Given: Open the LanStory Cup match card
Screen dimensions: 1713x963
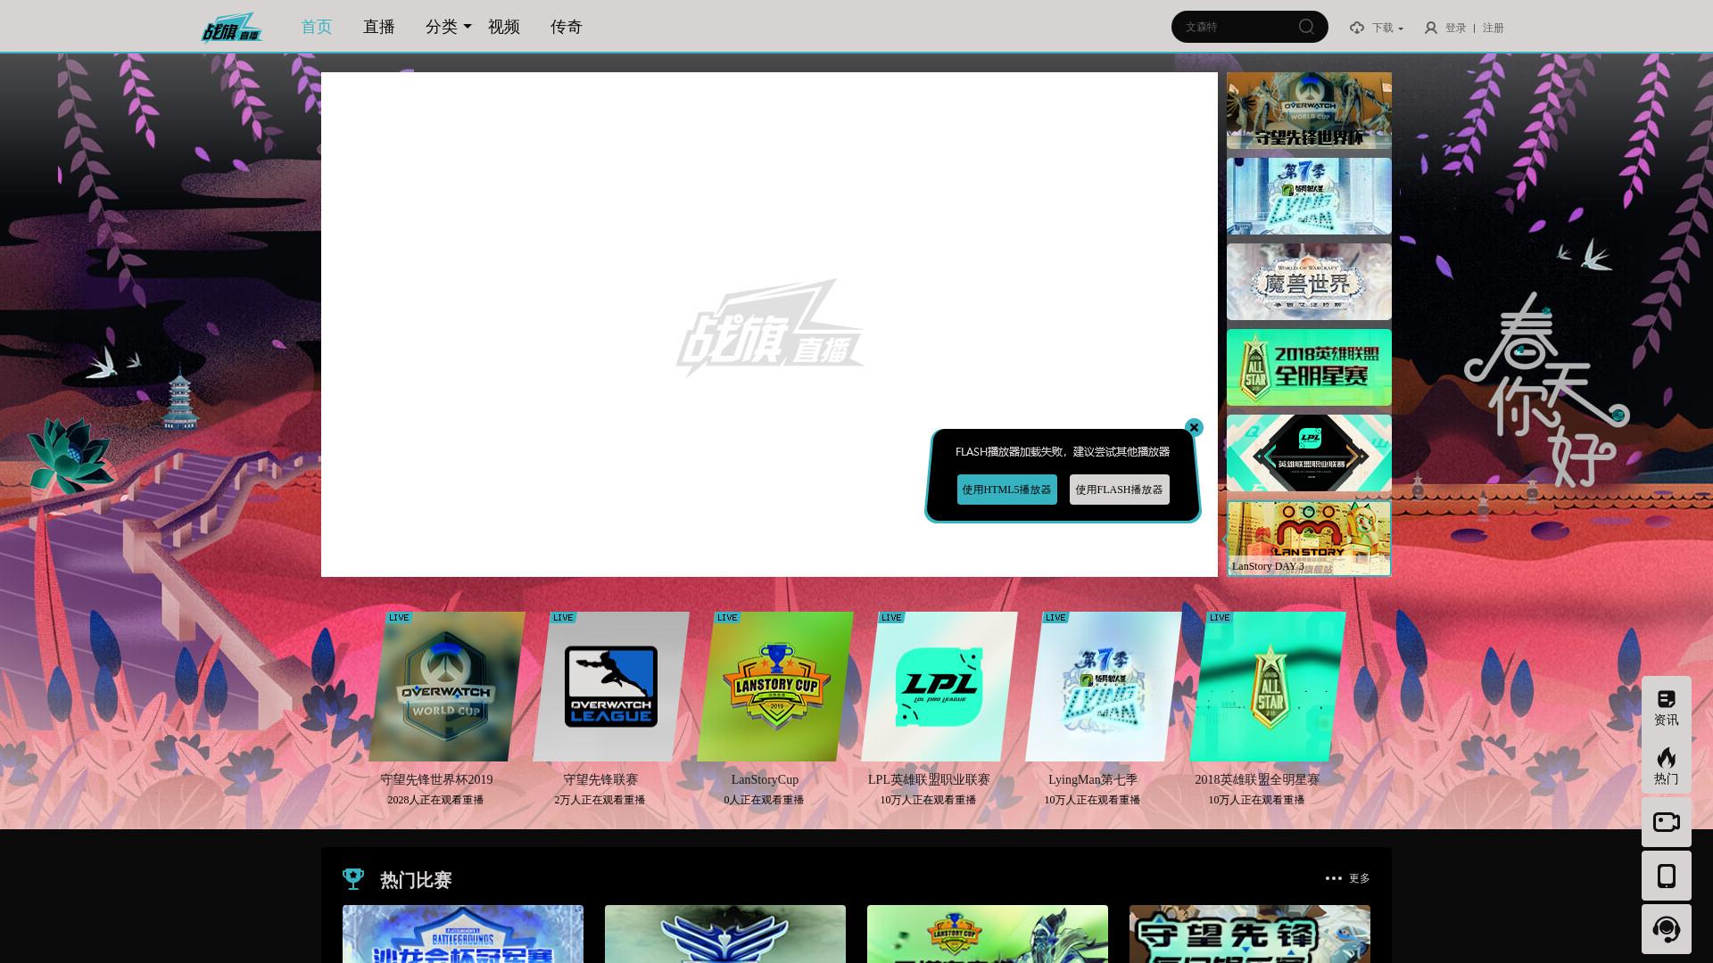Looking at the screenshot, I should 988,934.
